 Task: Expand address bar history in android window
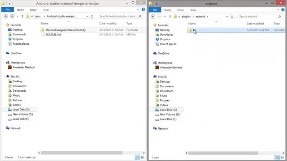pos(227,17)
